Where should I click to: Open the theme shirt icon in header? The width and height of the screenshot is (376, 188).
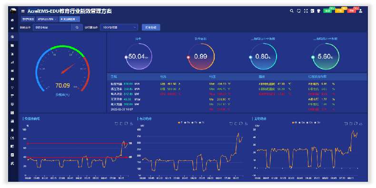[x=318, y=11]
